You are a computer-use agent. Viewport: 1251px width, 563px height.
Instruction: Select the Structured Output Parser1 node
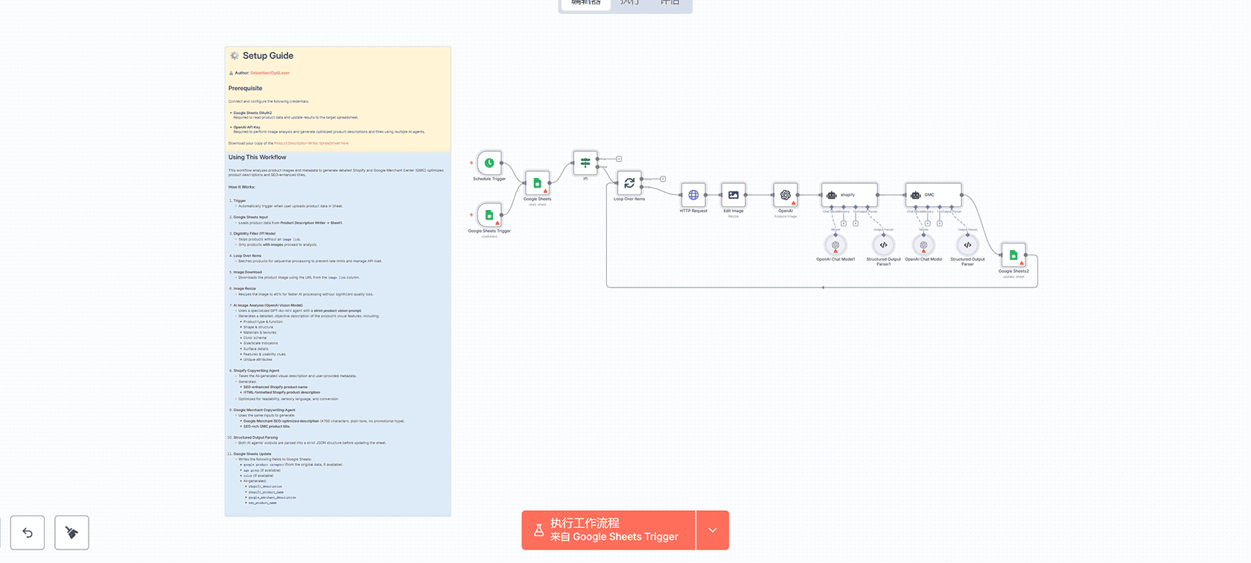tap(883, 245)
